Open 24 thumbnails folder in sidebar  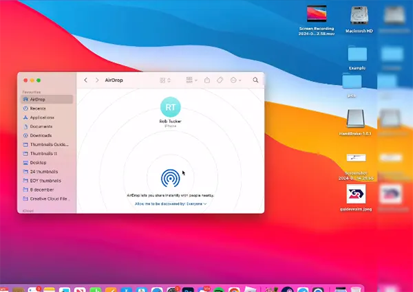[47, 172]
